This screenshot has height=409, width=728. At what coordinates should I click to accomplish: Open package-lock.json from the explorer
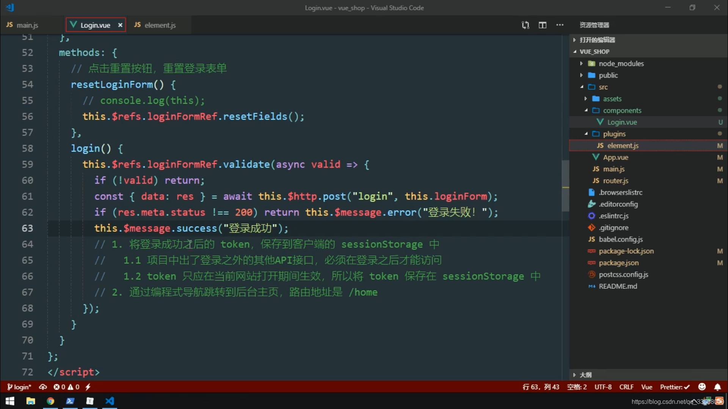[648, 251]
